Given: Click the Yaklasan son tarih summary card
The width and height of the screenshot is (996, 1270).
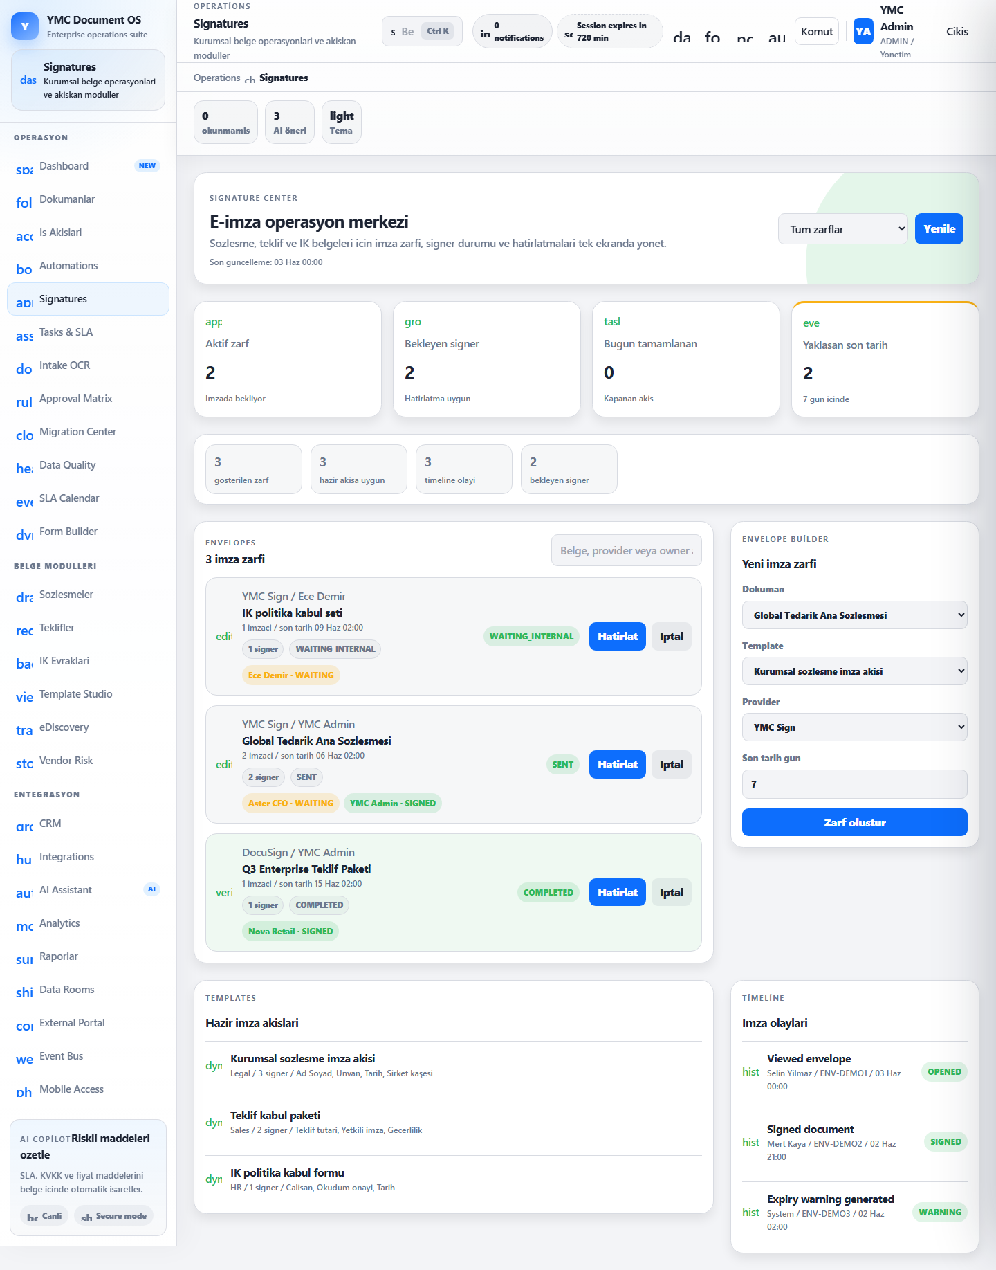Looking at the screenshot, I should click(x=885, y=359).
